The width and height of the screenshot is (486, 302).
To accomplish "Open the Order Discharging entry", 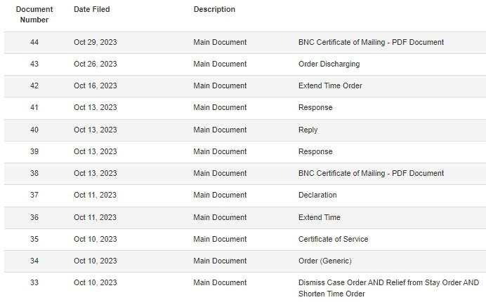I will click(329, 64).
